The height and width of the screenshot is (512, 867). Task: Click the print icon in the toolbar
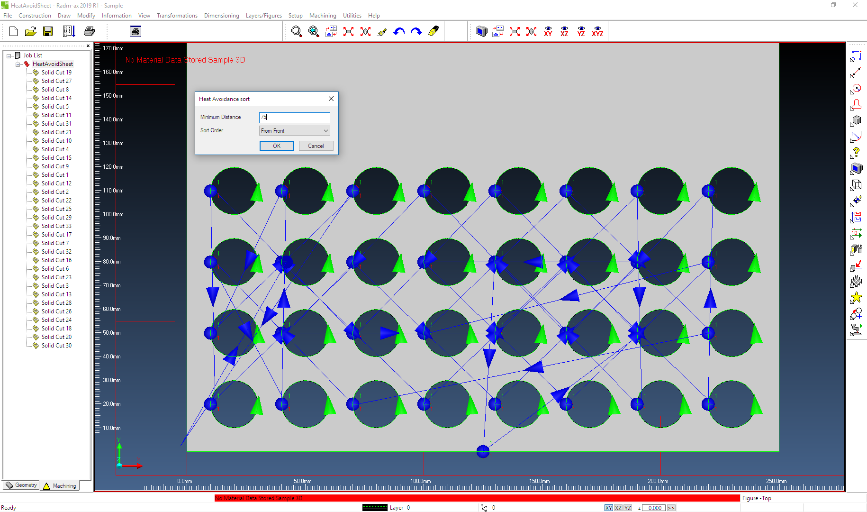89,32
